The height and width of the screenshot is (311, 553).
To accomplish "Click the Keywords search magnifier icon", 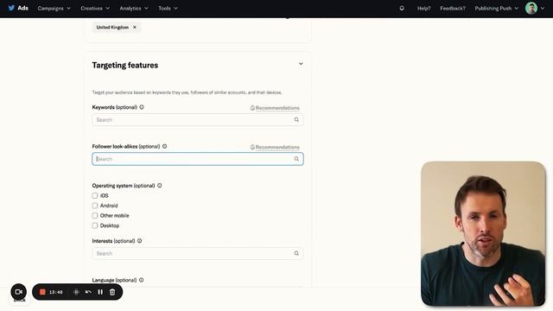I will [296, 120].
